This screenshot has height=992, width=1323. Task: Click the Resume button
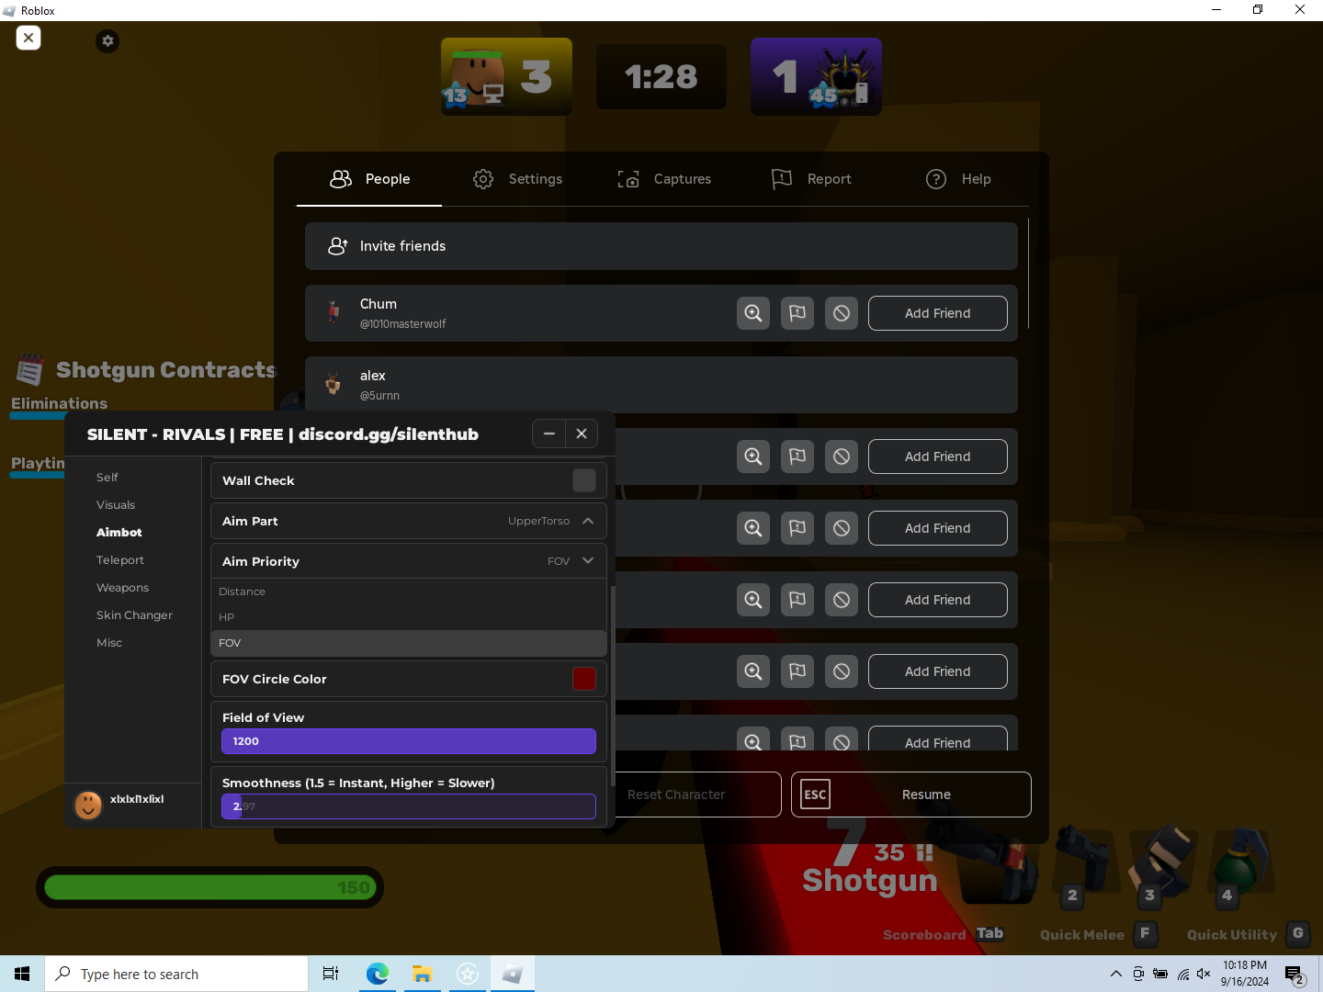click(911, 795)
